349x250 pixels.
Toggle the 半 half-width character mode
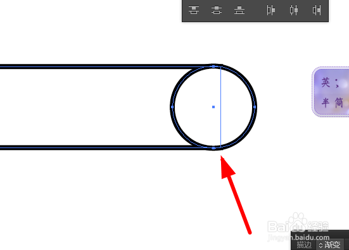(326, 103)
